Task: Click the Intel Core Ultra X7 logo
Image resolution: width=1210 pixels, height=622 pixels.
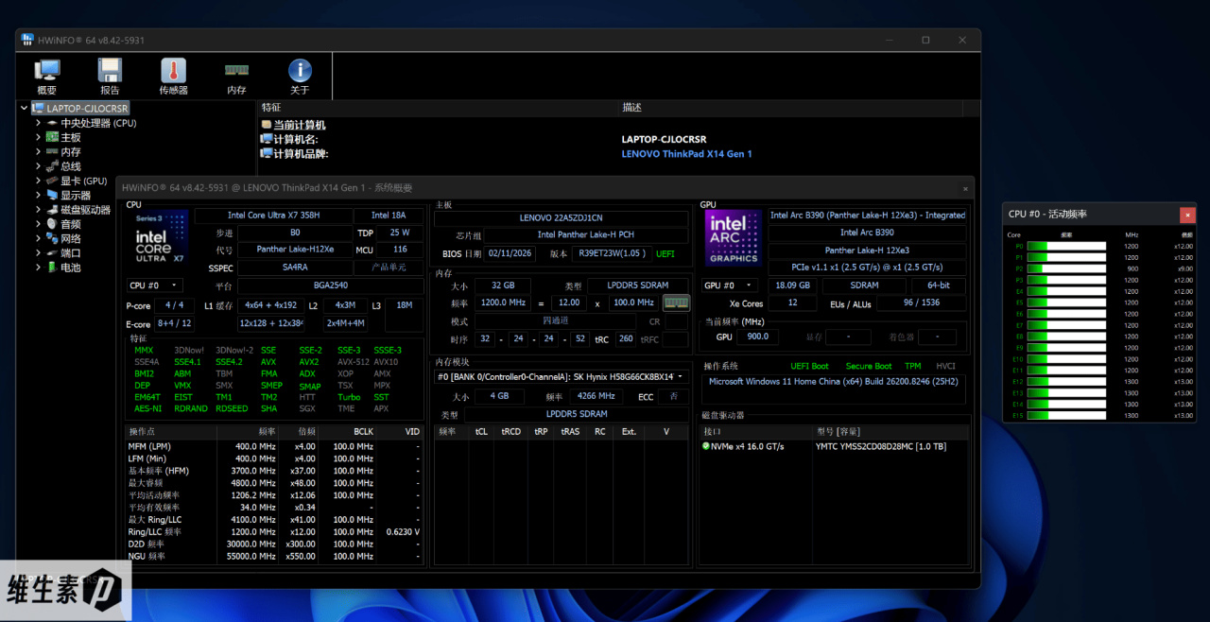Action: coord(160,239)
